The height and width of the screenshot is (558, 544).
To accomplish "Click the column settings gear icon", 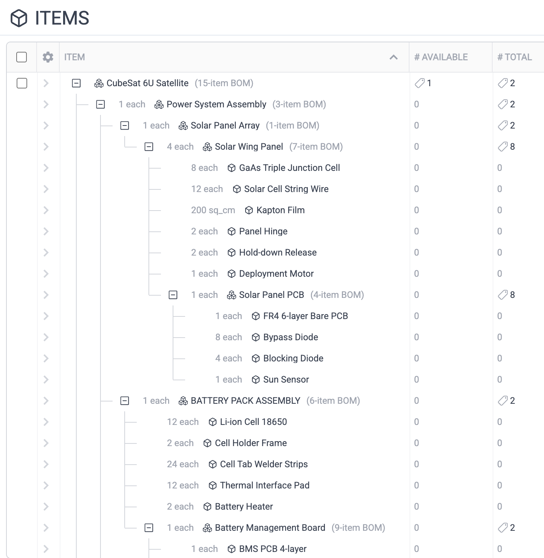I will pos(48,57).
